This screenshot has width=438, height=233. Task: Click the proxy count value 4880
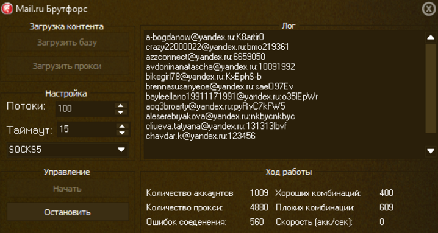[x=259, y=207]
